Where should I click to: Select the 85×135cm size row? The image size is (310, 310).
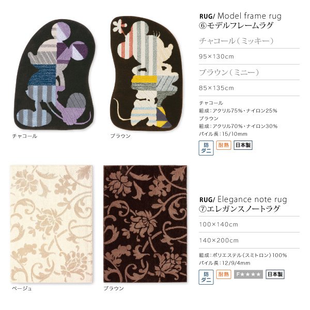pyautogui.click(x=249, y=88)
